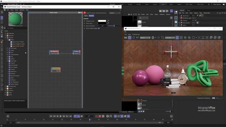Click the plus button in material manager

coord(140,18)
